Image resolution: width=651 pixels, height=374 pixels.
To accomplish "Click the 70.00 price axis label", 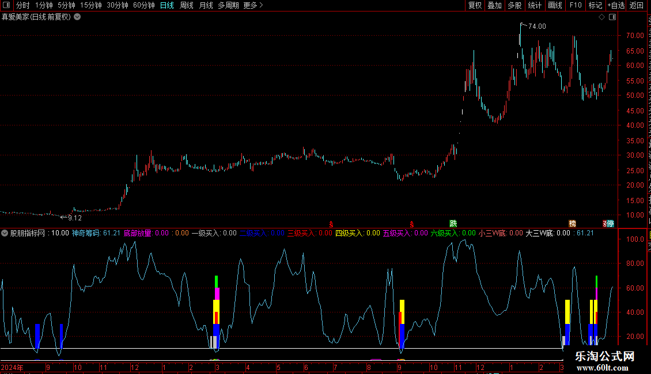I will coord(635,36).
